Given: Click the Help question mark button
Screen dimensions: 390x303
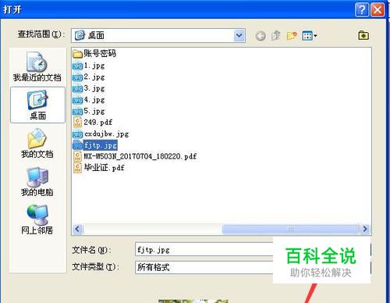Looking at the screenshot, I should tap(362, 10).
